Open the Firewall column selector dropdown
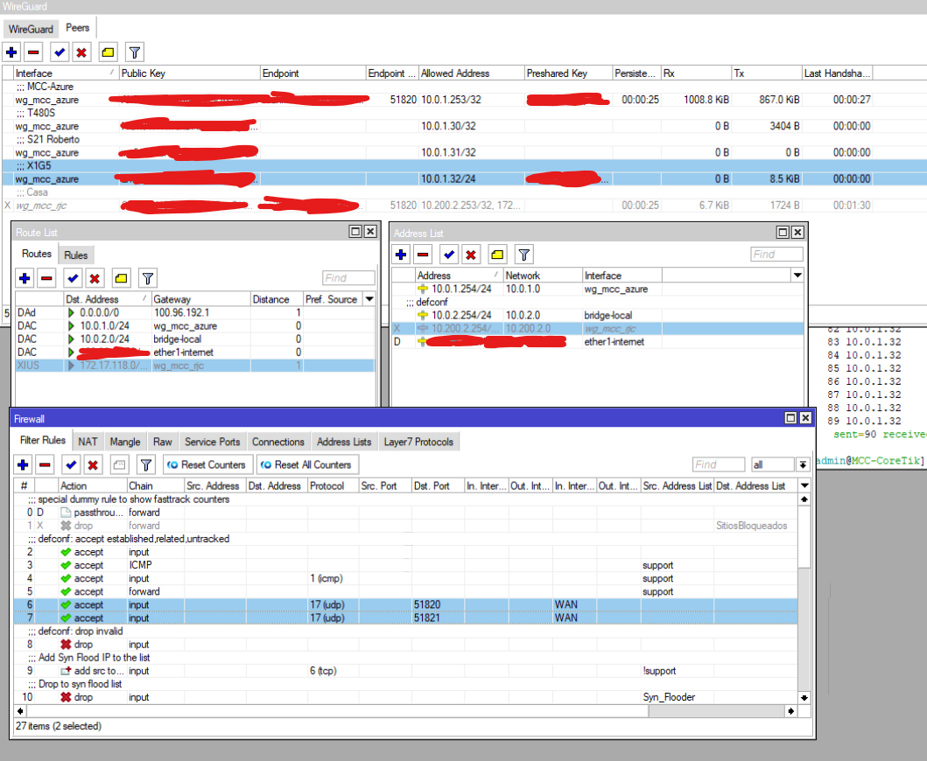 point(804,485)
